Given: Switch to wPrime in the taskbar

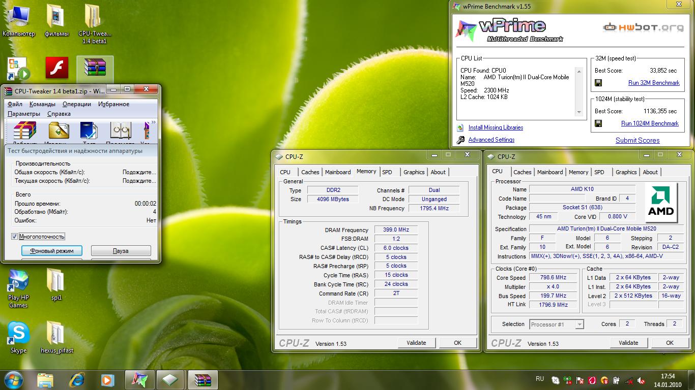Looking at the screenshot, I should (139, 380).
